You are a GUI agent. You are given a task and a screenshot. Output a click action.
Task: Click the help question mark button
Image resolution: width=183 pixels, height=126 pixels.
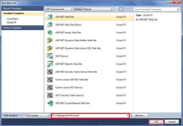(x=170, y=2)
